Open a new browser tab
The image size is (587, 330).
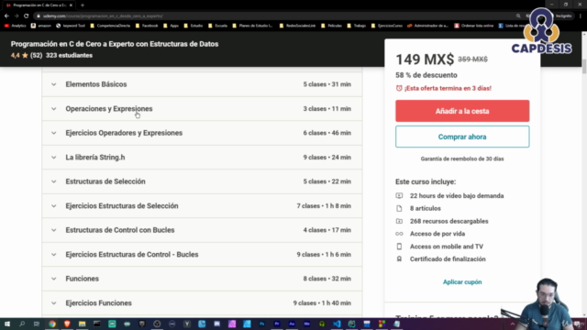coord(83,5)
